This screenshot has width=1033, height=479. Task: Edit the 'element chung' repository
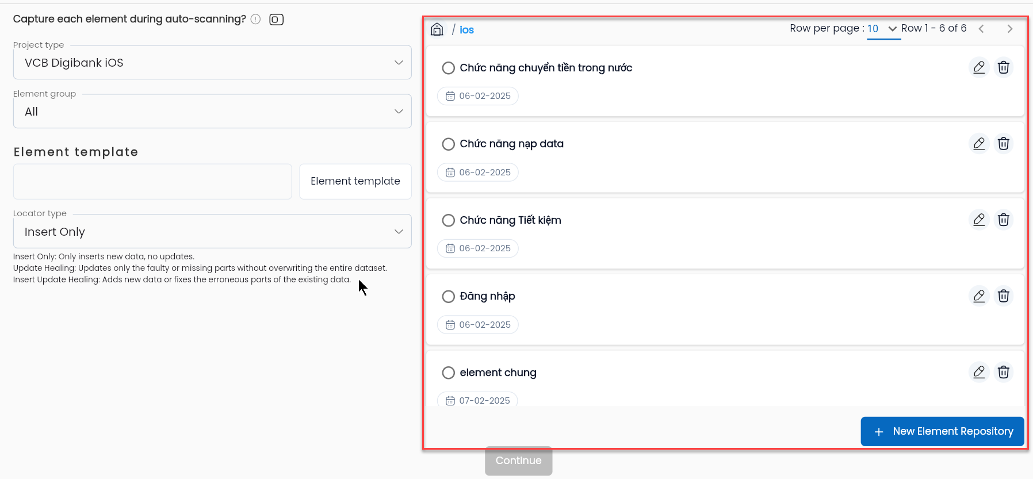point(979,372)
